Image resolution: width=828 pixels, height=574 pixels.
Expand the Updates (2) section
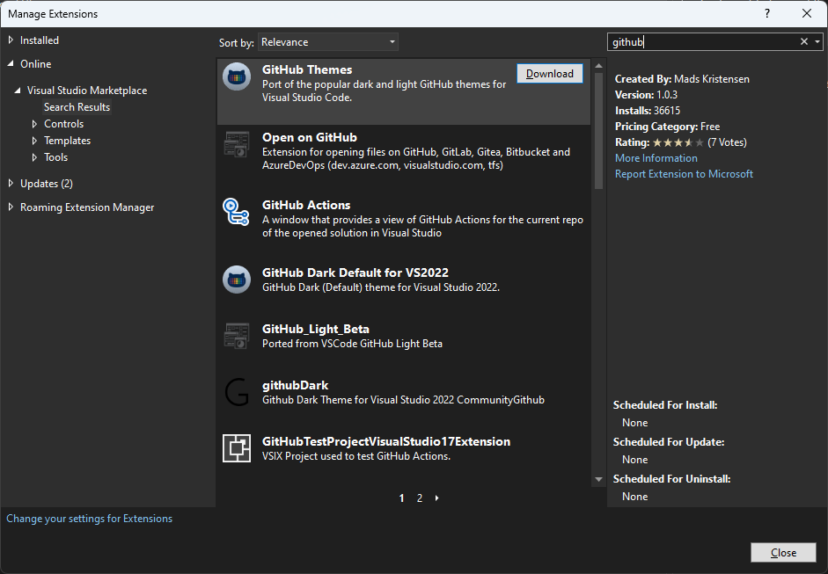(41, 183)
